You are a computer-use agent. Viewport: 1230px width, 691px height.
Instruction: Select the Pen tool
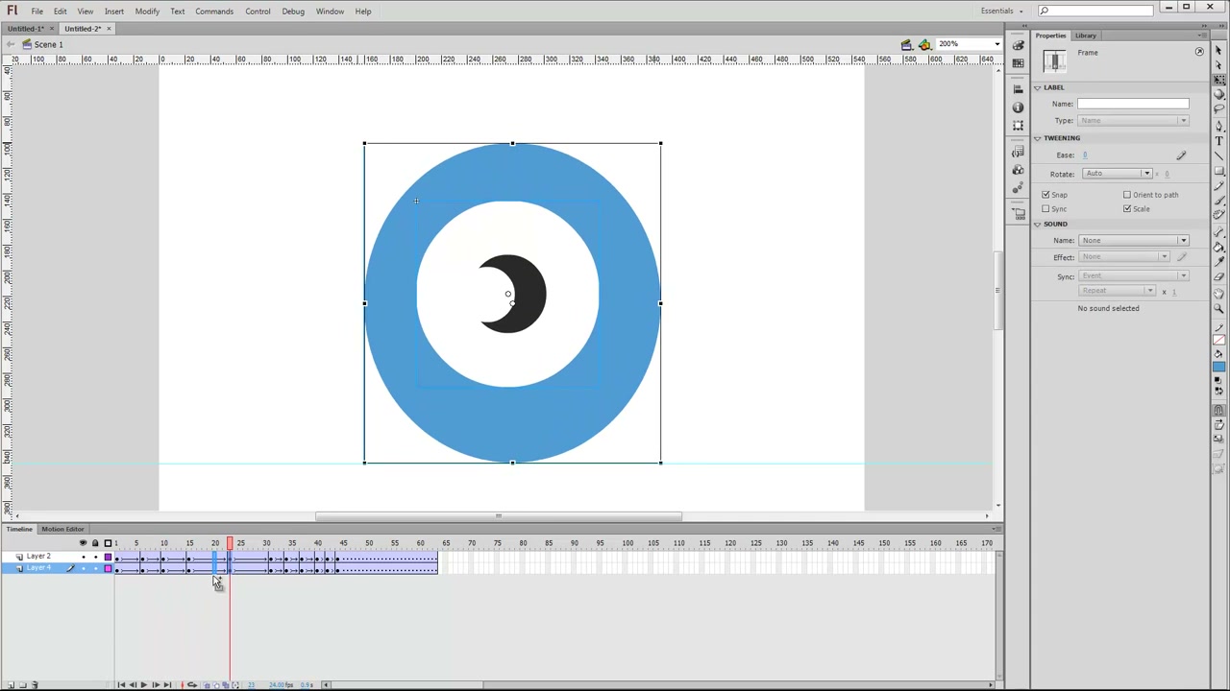1218,126
